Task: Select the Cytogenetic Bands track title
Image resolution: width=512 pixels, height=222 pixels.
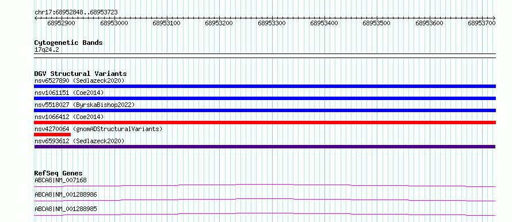Action: point(68,43)
